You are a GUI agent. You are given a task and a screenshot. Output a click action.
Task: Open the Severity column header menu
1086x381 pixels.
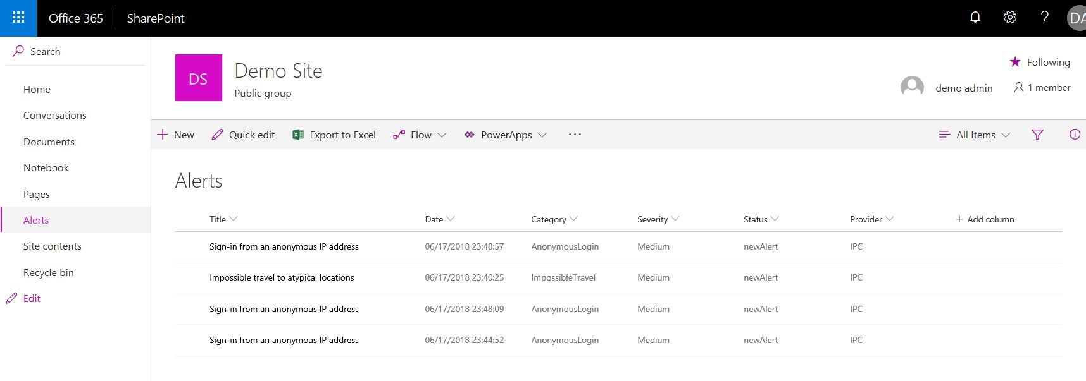(658, 219)
